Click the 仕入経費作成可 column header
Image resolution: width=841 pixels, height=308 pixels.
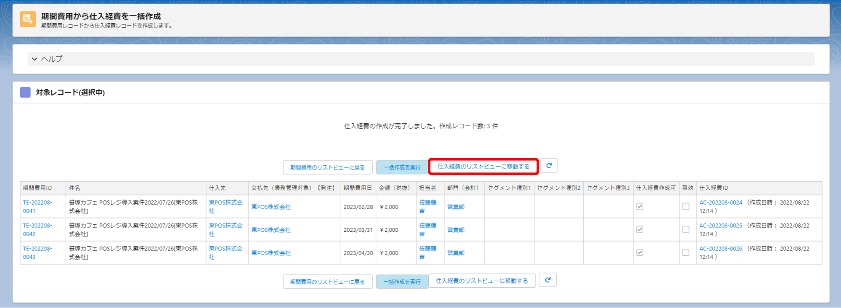(x=656, y=188)
